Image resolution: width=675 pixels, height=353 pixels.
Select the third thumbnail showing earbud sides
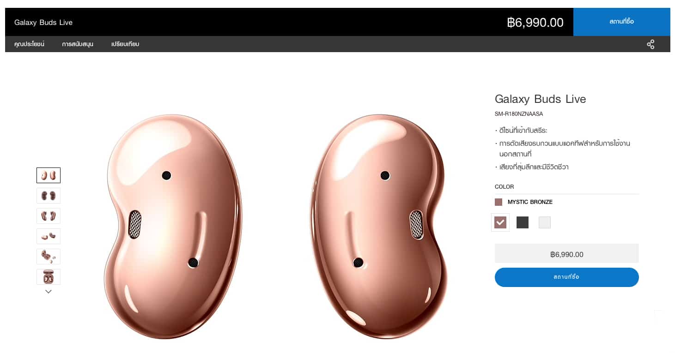[x=49, y=216]
